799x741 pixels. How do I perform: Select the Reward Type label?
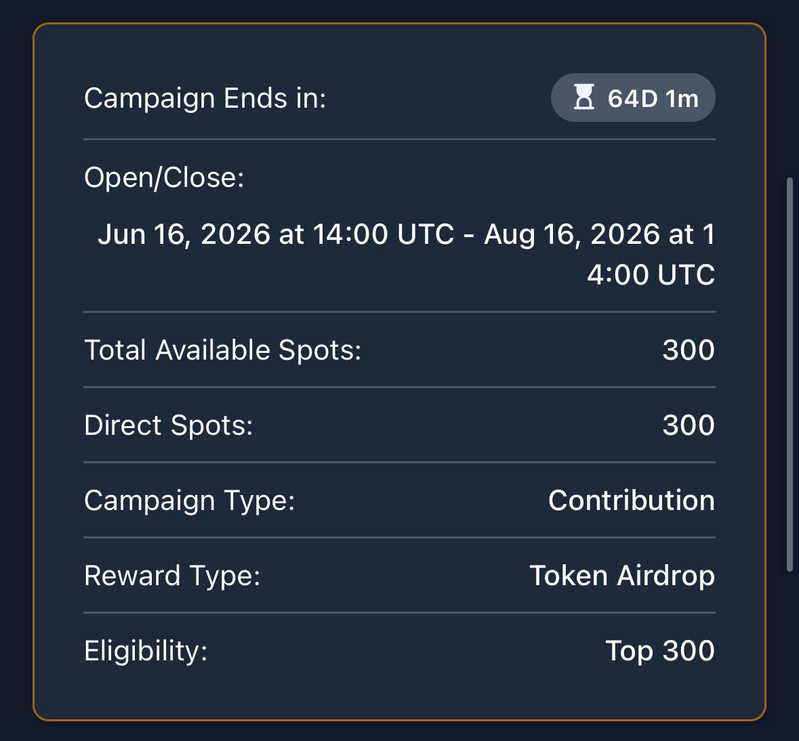pos(172,576)
